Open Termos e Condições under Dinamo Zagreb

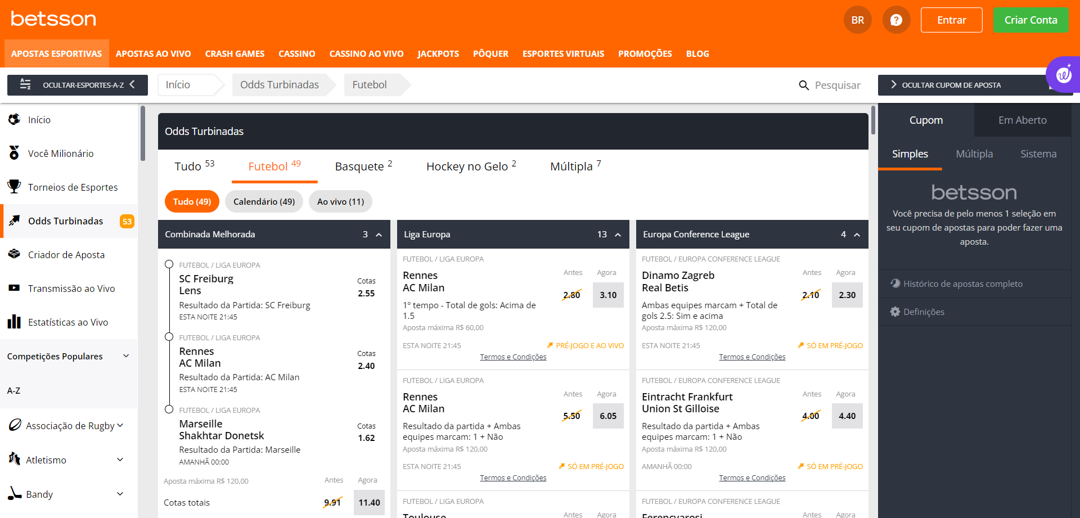(x=752, y=357)
